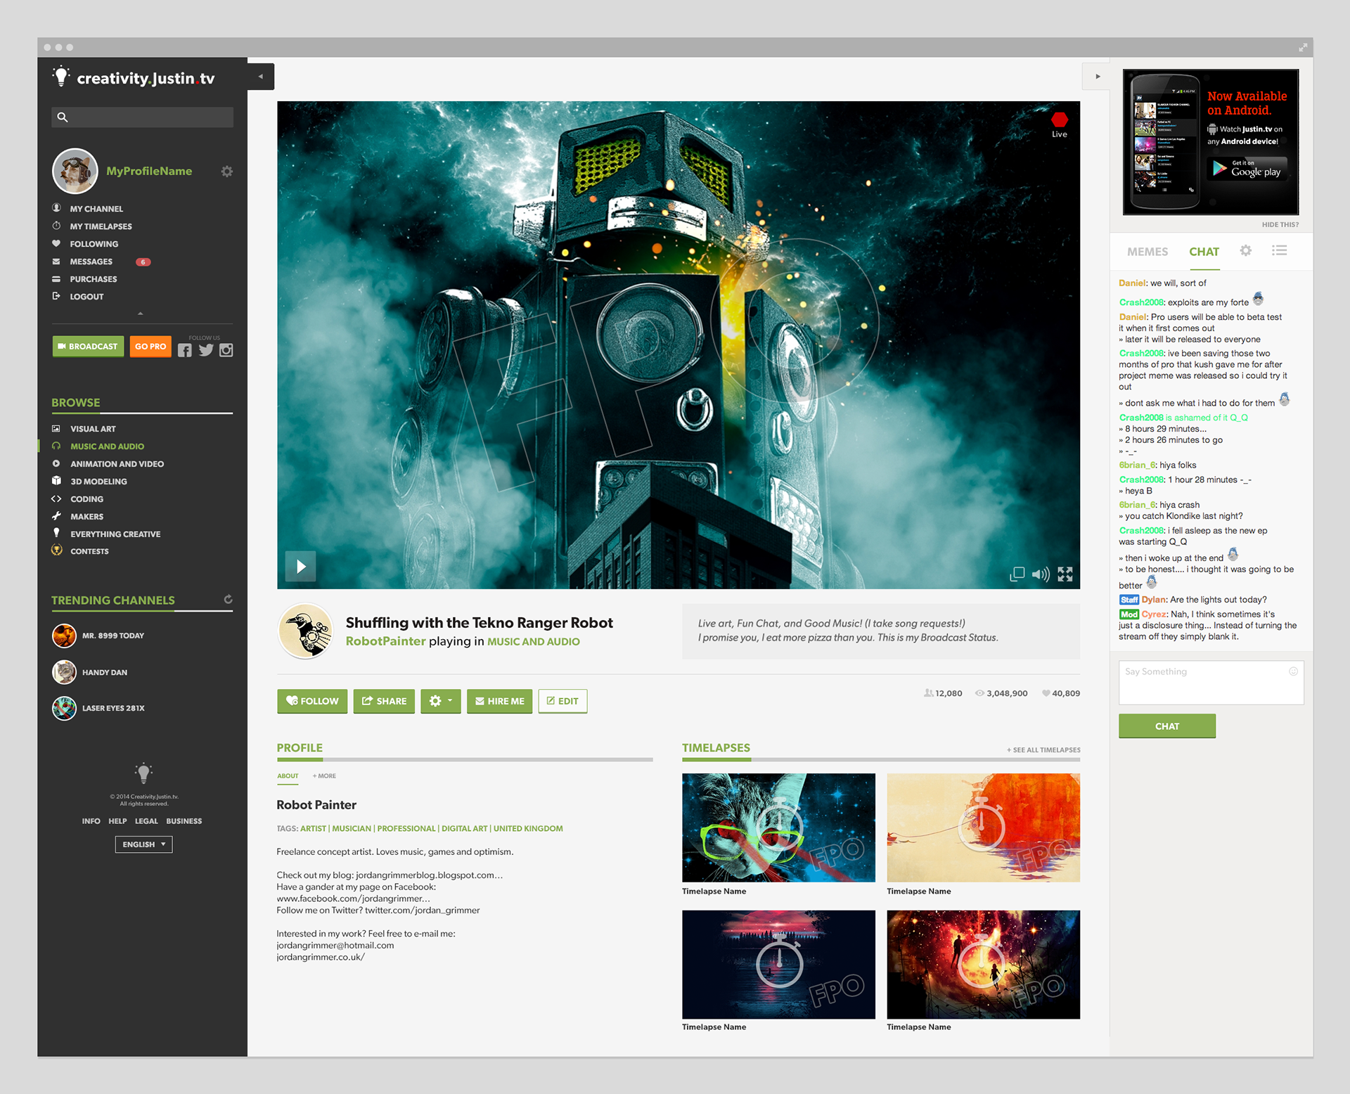Open Instagram follow icon in sidebar
Viewport: 1350px width, 1094px height.
[x=226, y=350]
